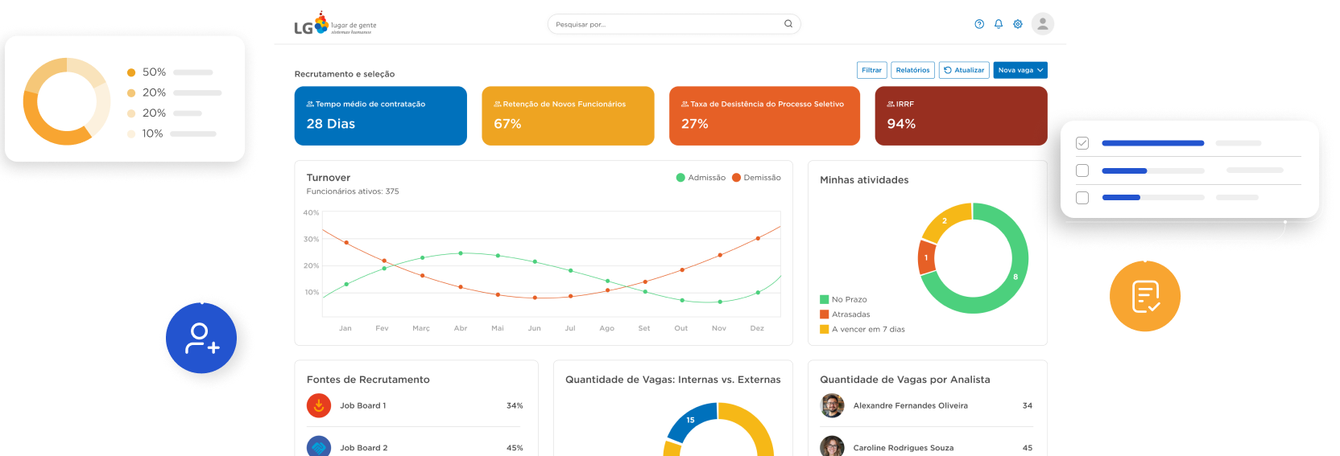Click the Atualizar refresh button
1340x456 pixels.
point(964,70)
